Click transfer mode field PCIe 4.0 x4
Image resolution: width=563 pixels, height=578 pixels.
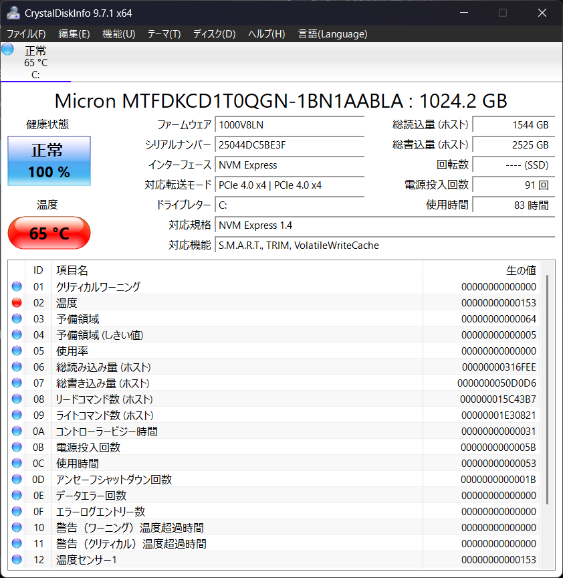point(290,185)
